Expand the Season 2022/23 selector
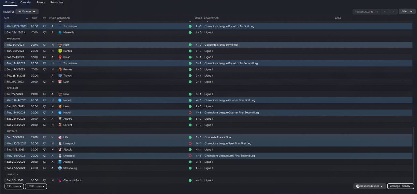The height and width of the screenshot is (194, 417). [367, 11]
